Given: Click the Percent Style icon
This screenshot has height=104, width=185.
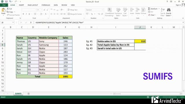Looking at the screenshot, I should coord(92,14).
